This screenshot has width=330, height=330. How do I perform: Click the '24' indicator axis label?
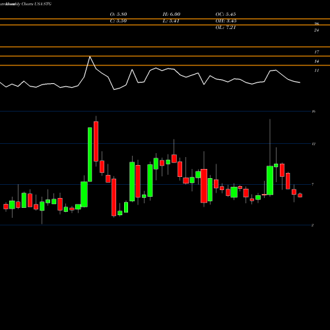[x=316, y=30]
